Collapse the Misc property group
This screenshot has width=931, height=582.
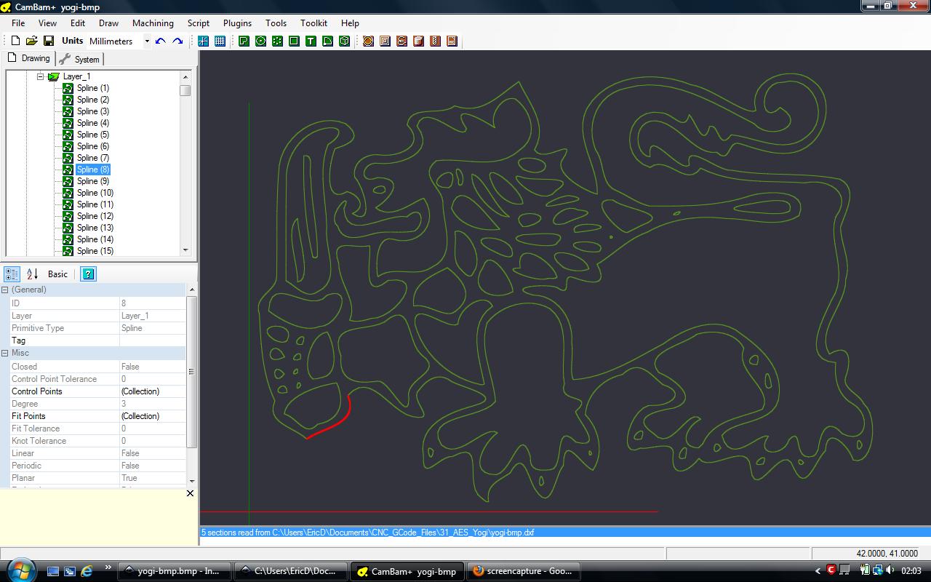5,353
